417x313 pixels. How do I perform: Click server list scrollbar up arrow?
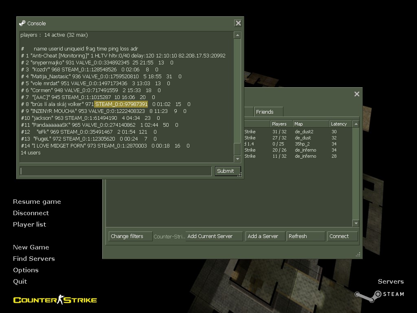(356, 124)
